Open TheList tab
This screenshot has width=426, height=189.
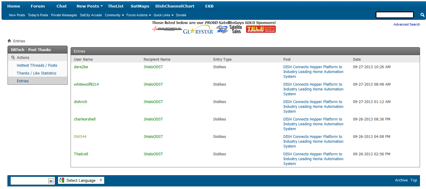(116, 6)
